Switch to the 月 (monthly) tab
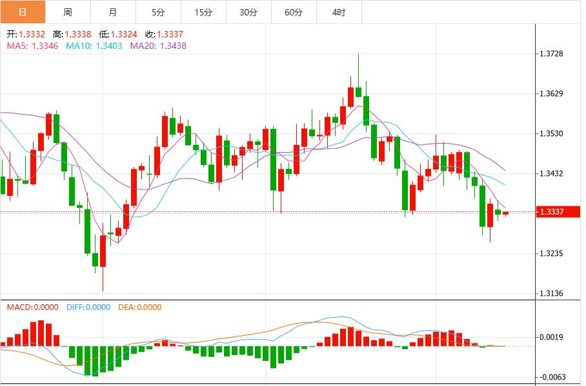The height and width of the screenshot is (386, 586). [x=112, y=12]
